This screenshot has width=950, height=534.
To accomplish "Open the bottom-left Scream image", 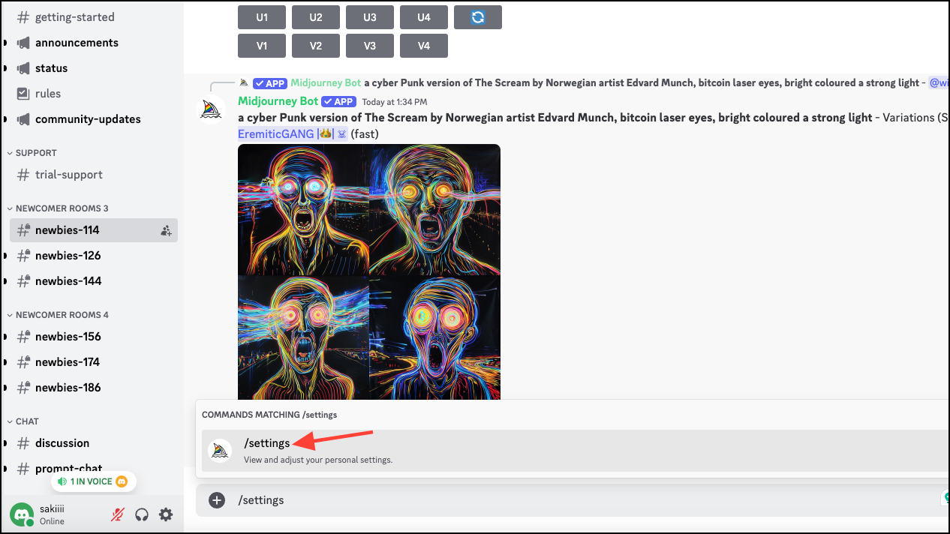I will 303,337.
